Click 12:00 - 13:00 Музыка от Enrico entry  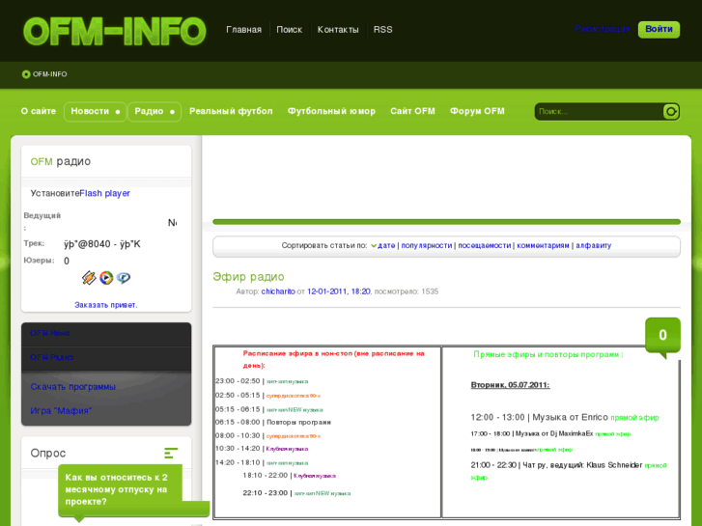pyautogui.click(x=565, y=417)
